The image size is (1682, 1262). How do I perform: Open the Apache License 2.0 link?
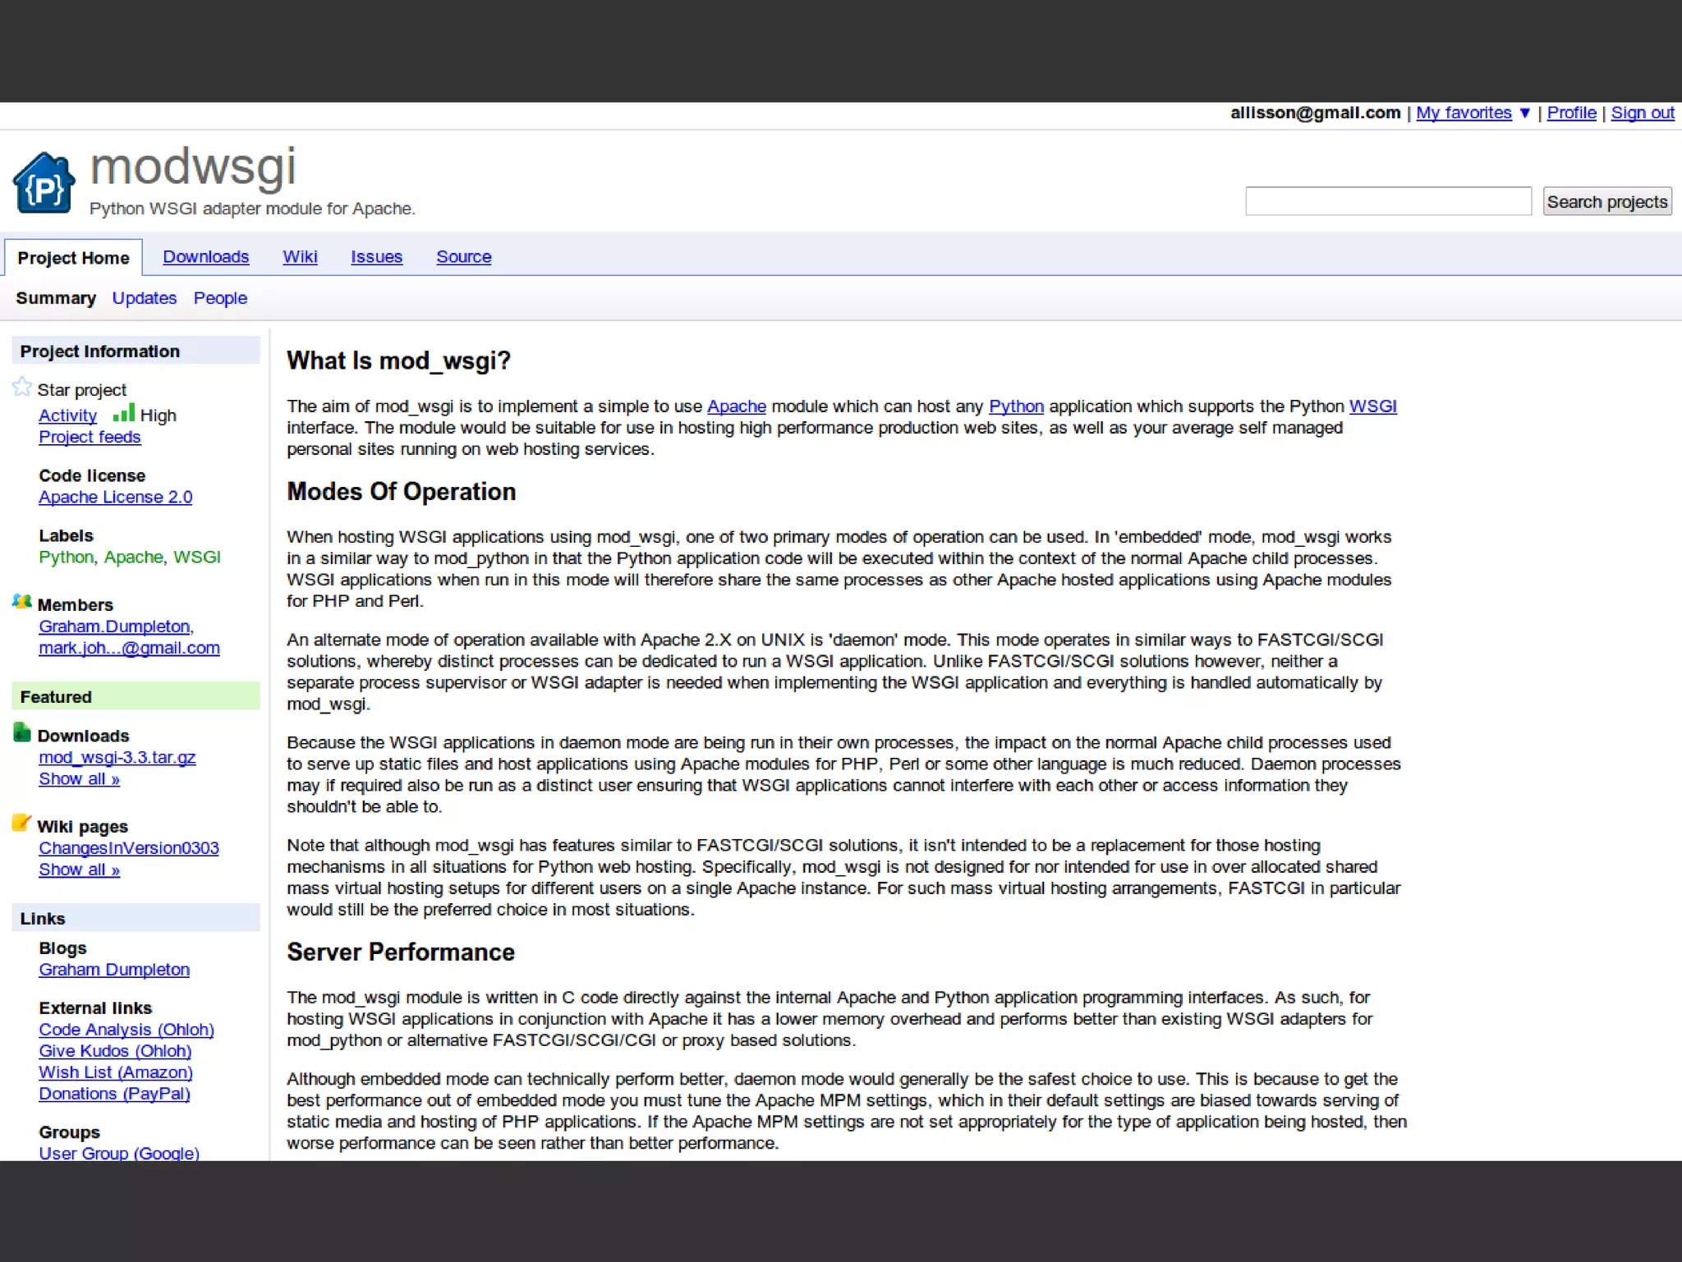pyautogui.click(x=115, y=497)
